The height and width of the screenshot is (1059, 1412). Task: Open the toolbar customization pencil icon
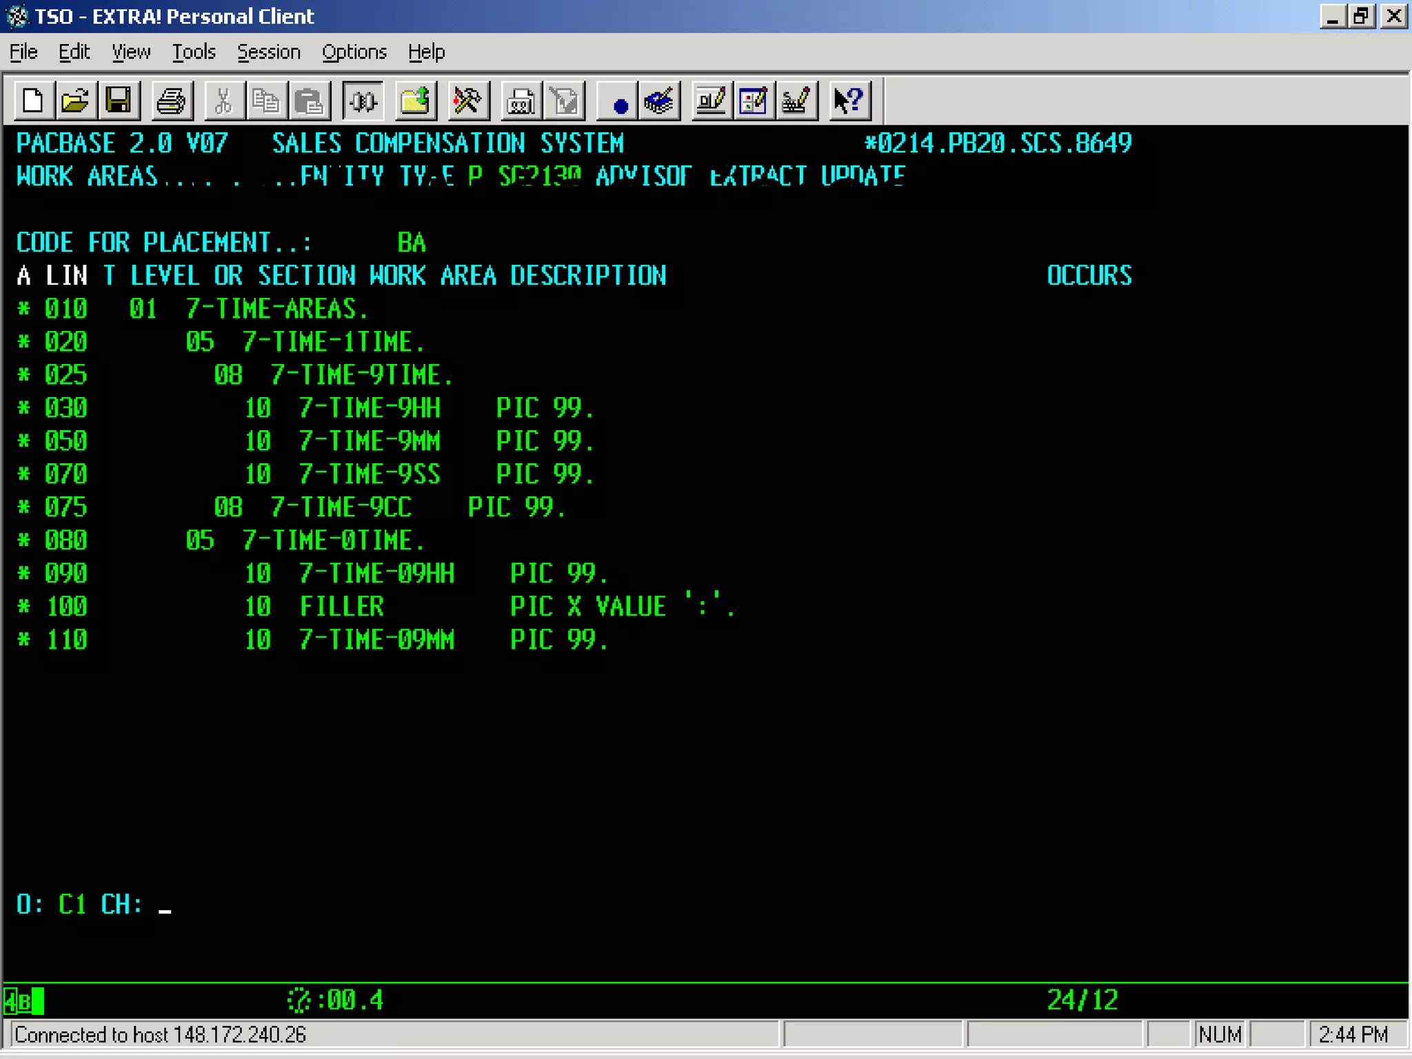pos(711,101)
